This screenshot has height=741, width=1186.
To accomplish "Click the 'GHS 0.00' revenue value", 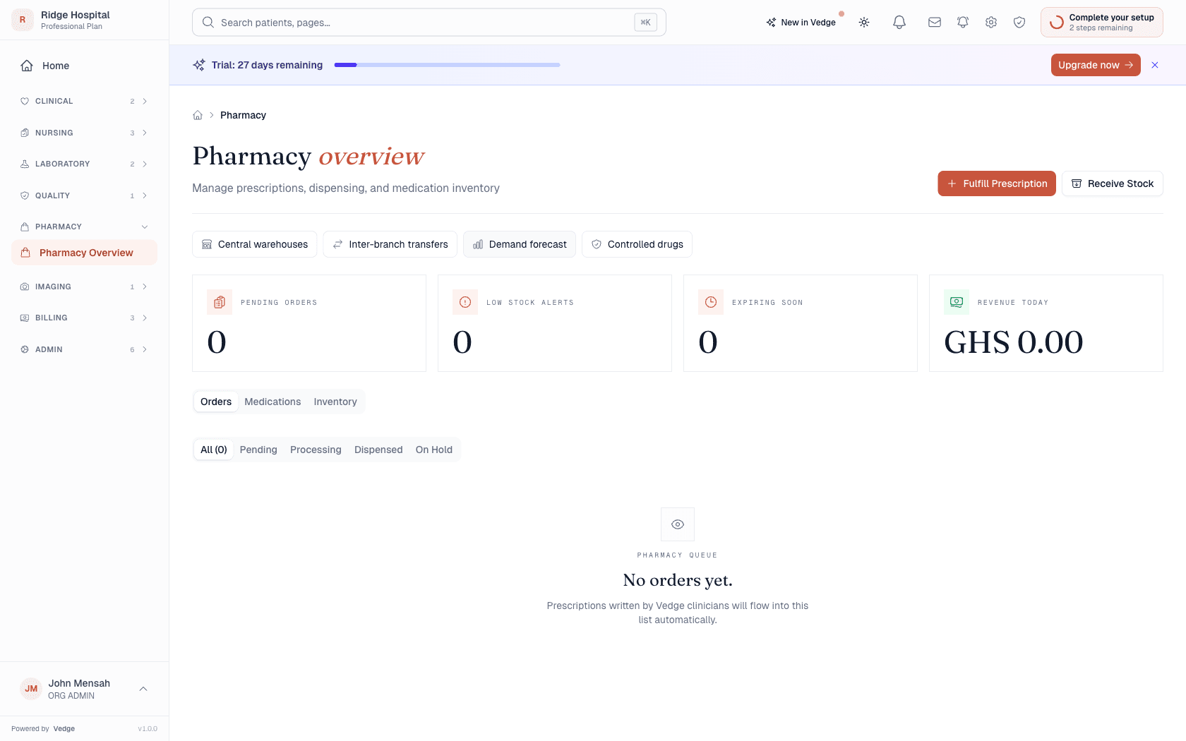I will [x=1014, y=342].
